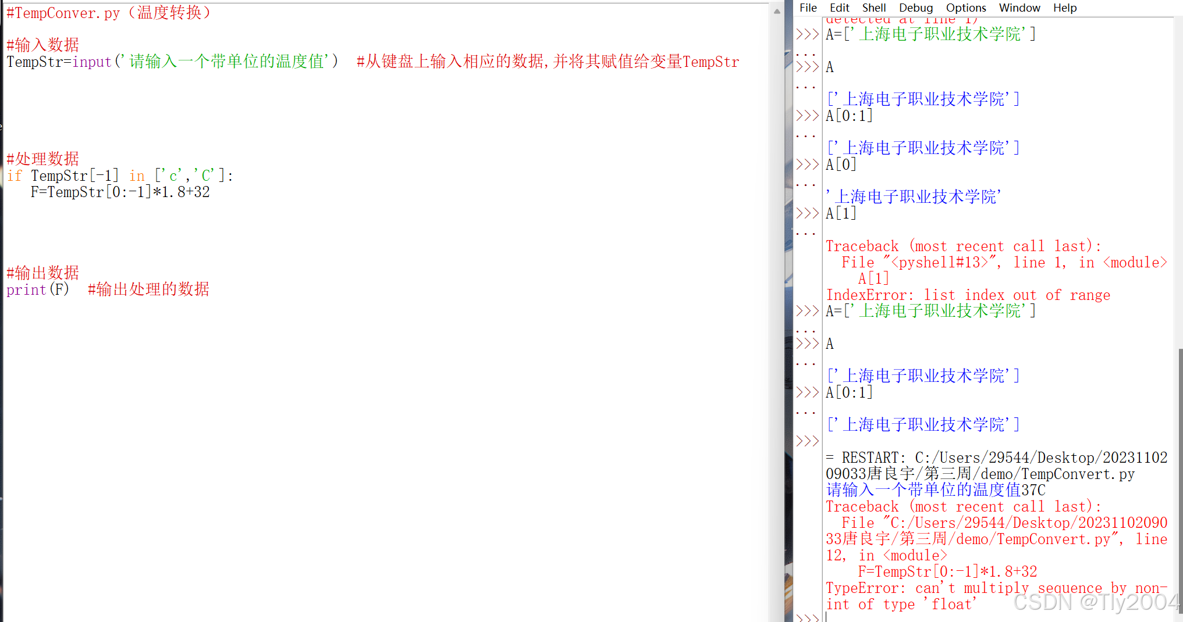Screen dimensions: 1183x622
Task: Open the Edit menu
Action: (x=839, y=8)
